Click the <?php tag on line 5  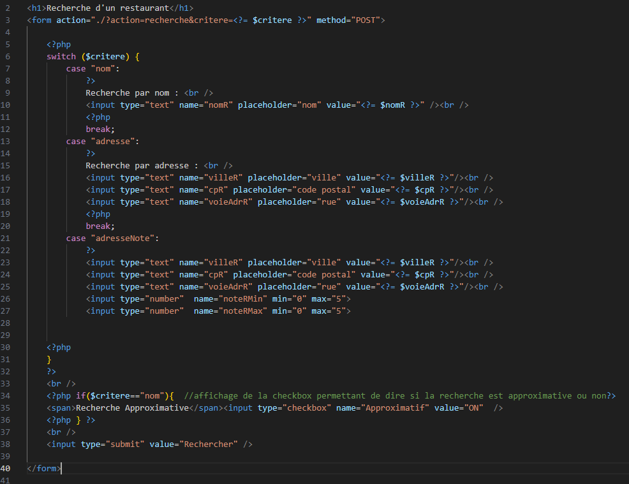pos(59,45)
